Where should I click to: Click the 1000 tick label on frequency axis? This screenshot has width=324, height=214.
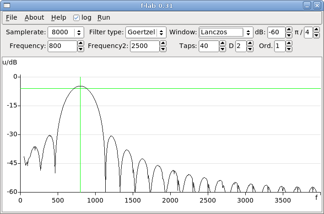click(x=96, y=200)
